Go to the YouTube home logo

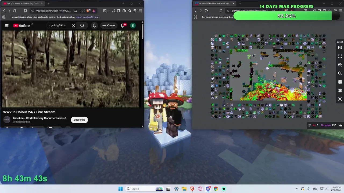coord(21,25)
